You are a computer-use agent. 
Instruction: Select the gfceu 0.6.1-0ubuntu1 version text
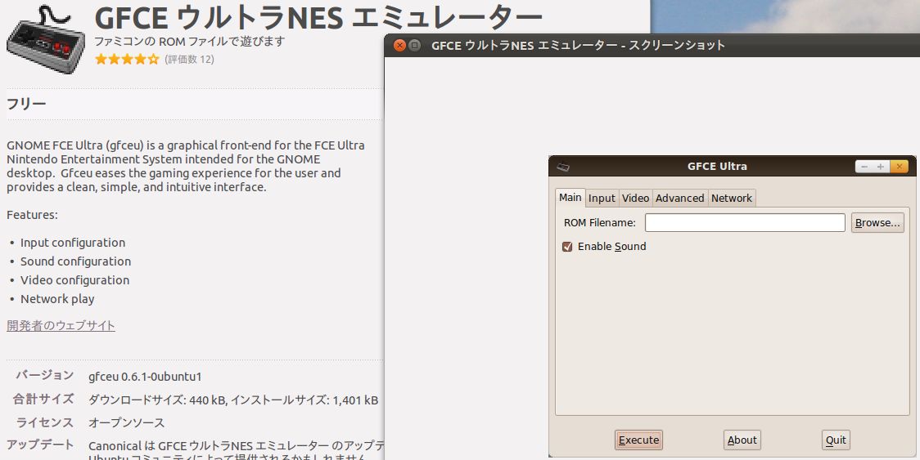coord(145,377)
